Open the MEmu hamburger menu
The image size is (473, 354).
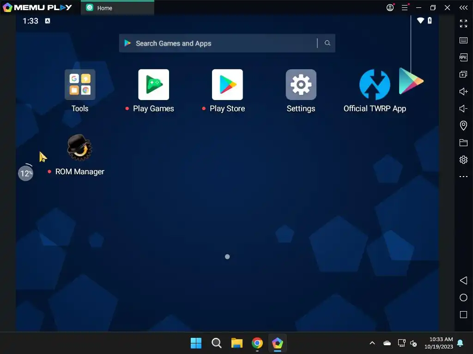coord(405,7)
